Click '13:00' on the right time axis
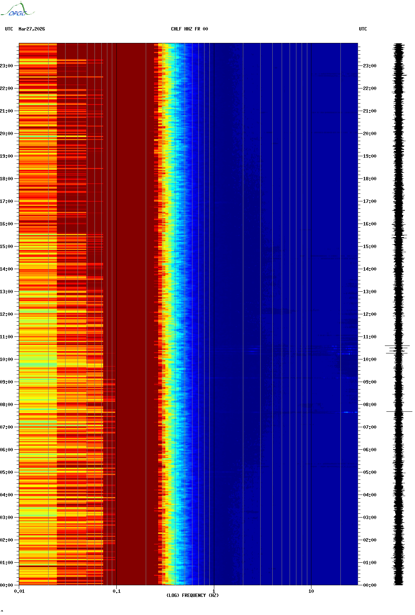This screenshot has width=415, height=615. click(370, 292)
